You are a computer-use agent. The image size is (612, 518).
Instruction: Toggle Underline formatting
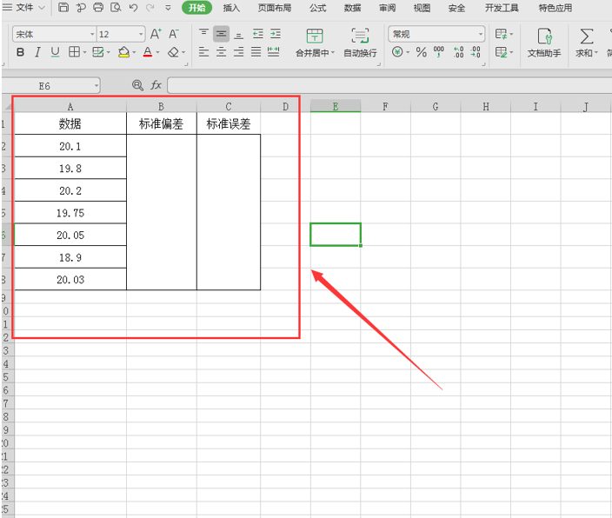coord(55,52)
